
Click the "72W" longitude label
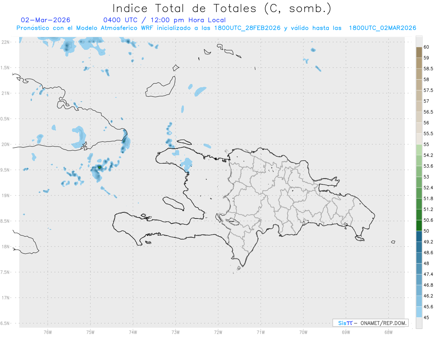point(218,332)
